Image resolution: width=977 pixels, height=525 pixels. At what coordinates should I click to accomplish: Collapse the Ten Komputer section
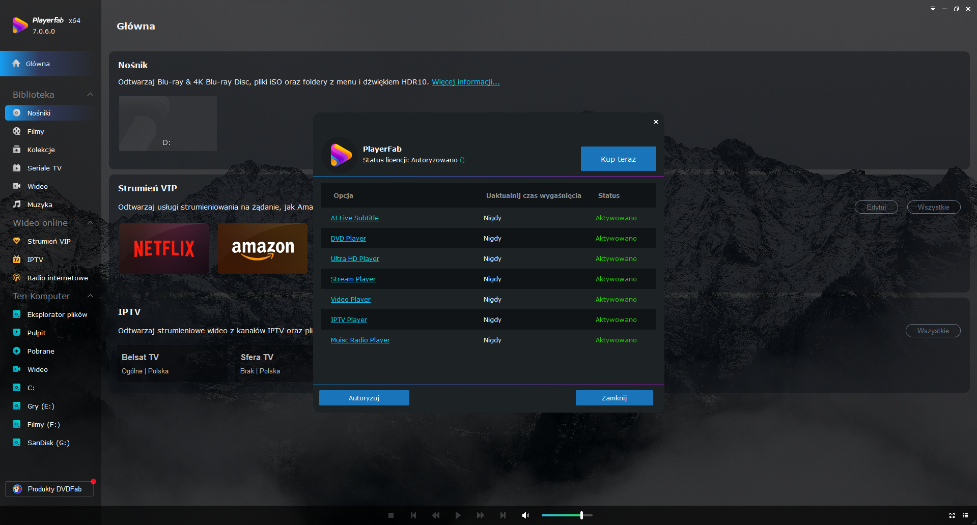point(90,296)
